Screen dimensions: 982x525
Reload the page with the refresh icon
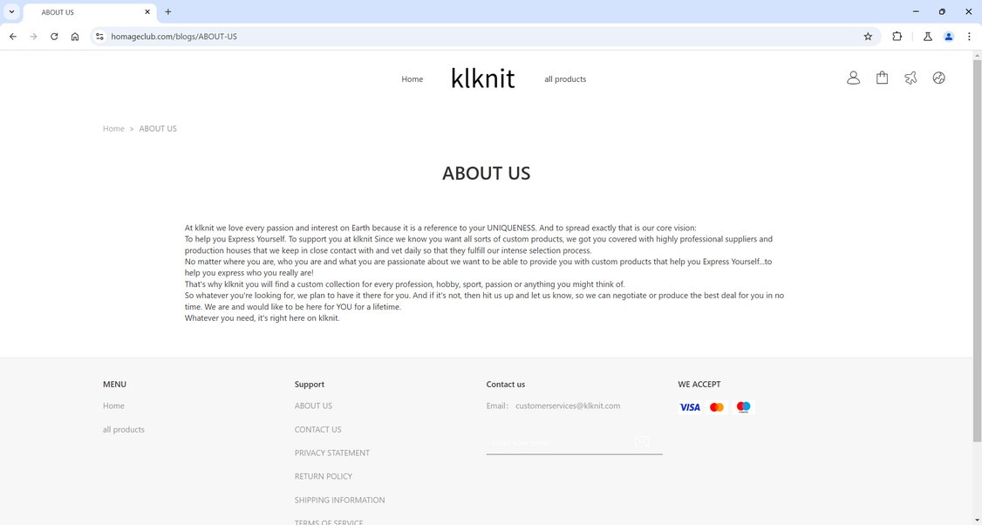(54, 37)
